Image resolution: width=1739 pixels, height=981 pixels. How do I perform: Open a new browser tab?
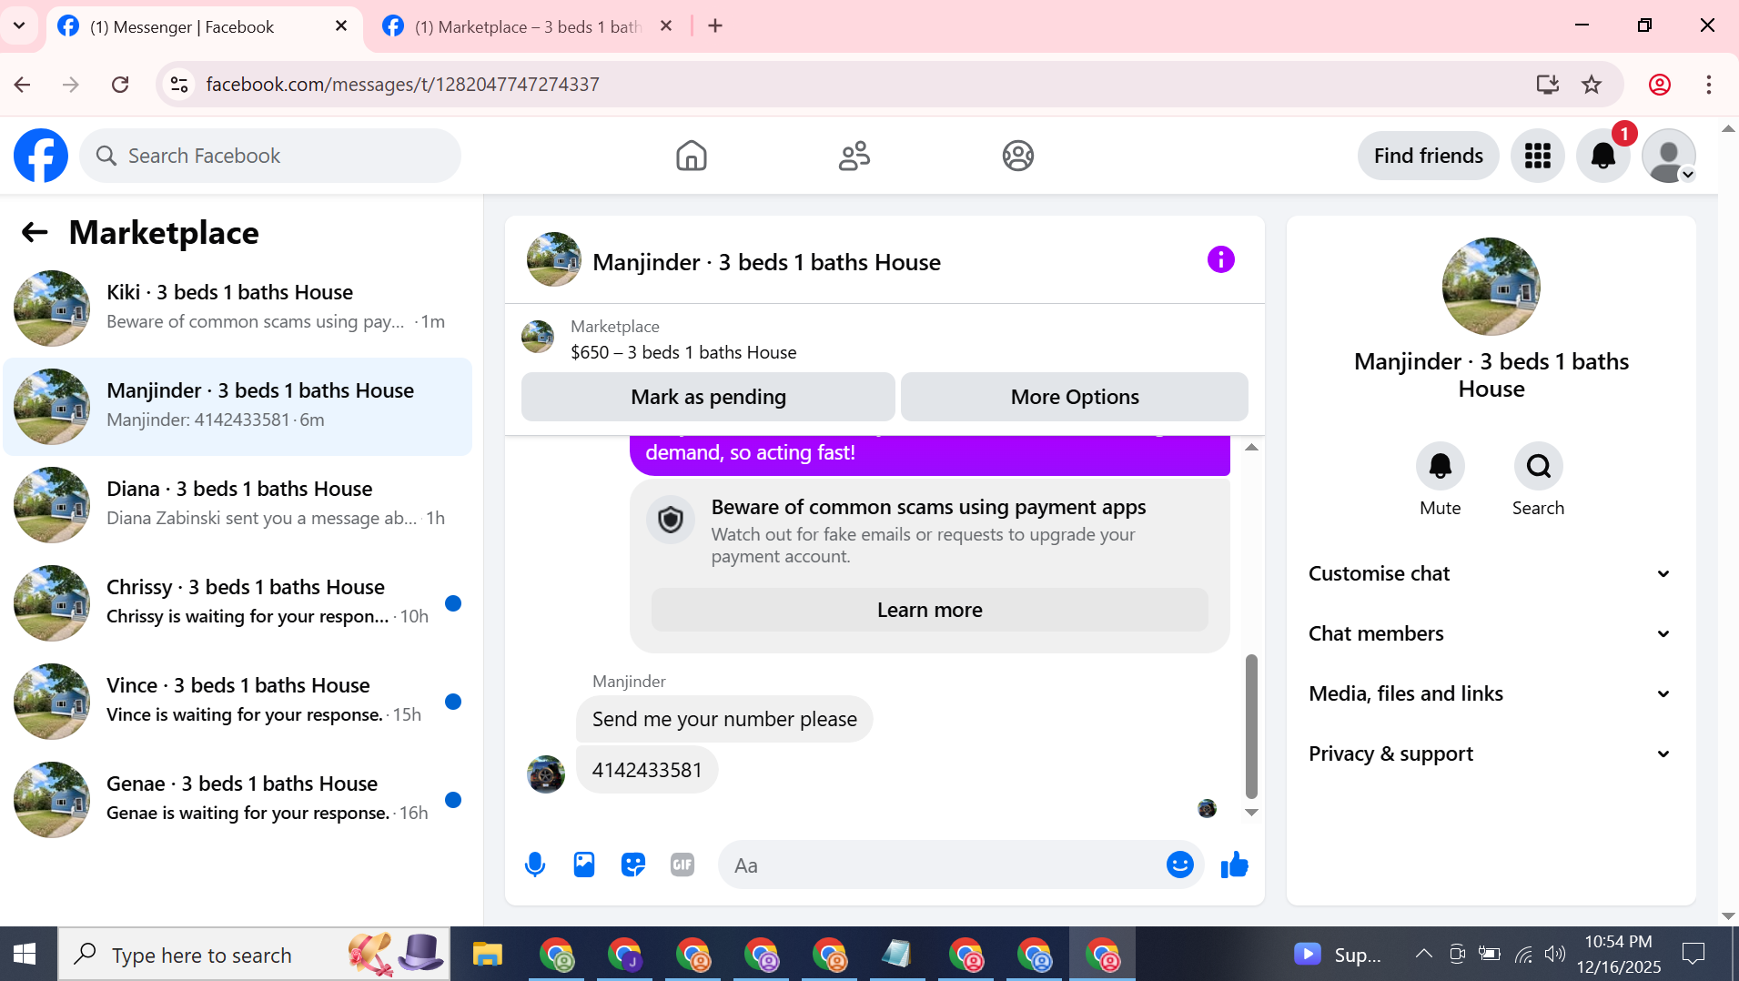coord(715,26)
